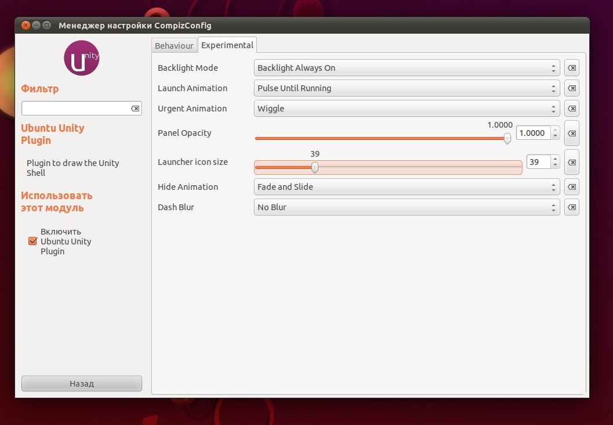Click the Launcher icon size label
The width and height of the screenshot is (613, 425).
(193, 162)
